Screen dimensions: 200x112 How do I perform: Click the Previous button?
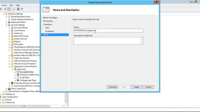112,87
